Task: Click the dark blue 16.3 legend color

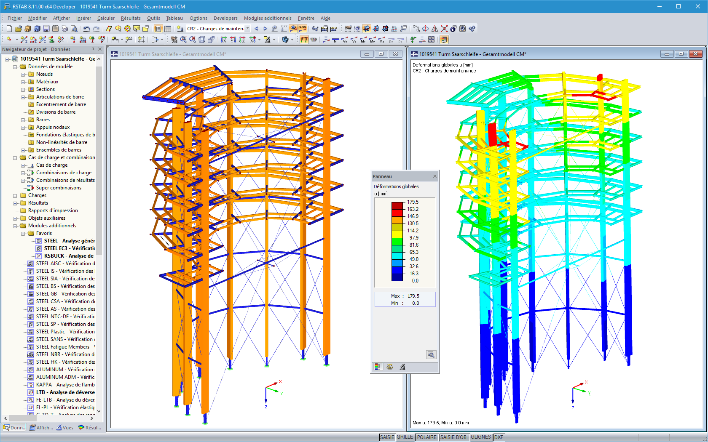Action: (x=397, y=277)
